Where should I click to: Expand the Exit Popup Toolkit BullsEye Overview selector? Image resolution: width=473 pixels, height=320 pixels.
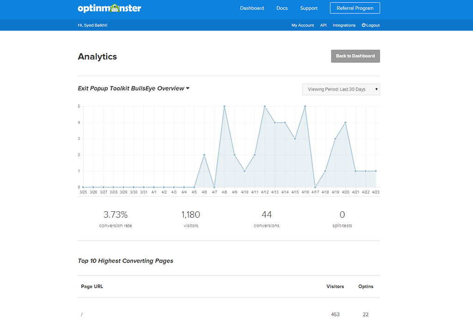133,88
